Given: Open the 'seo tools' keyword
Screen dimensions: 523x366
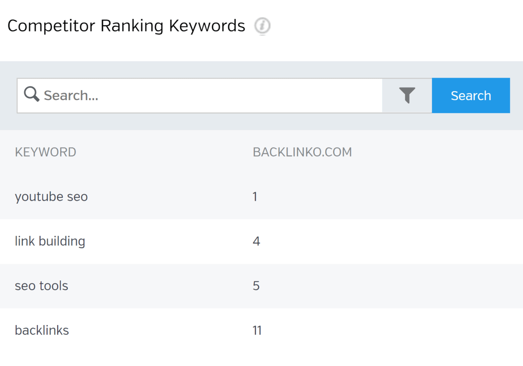Looking at the screenshot, I should point(41,286).
